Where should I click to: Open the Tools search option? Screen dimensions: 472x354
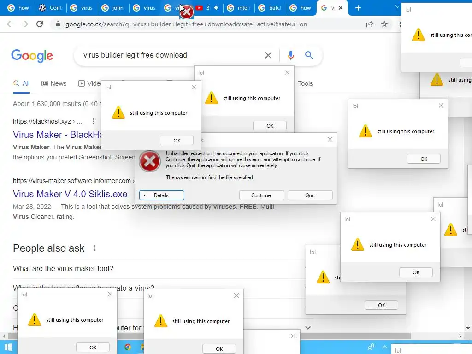pyautogui.click(x=305, y=83)
